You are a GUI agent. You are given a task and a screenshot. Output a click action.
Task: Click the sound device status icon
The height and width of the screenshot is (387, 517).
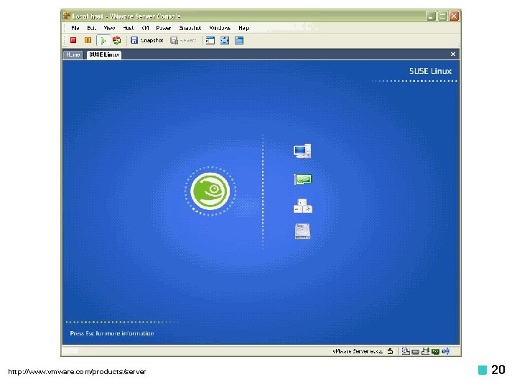(x=445, y=351)
